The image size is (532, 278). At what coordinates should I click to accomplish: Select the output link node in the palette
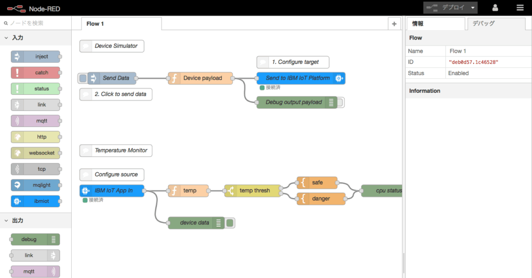pyautogui.click(x=35, y=255)
